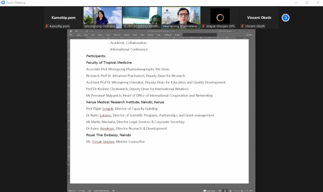
Task: Click the Tell me search box in Word
Action: pos(200,35)
